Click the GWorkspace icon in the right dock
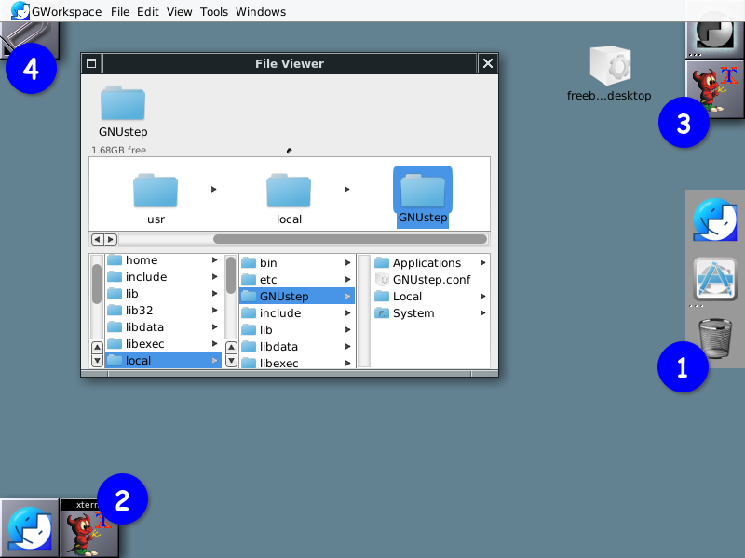 pos(715,220)
